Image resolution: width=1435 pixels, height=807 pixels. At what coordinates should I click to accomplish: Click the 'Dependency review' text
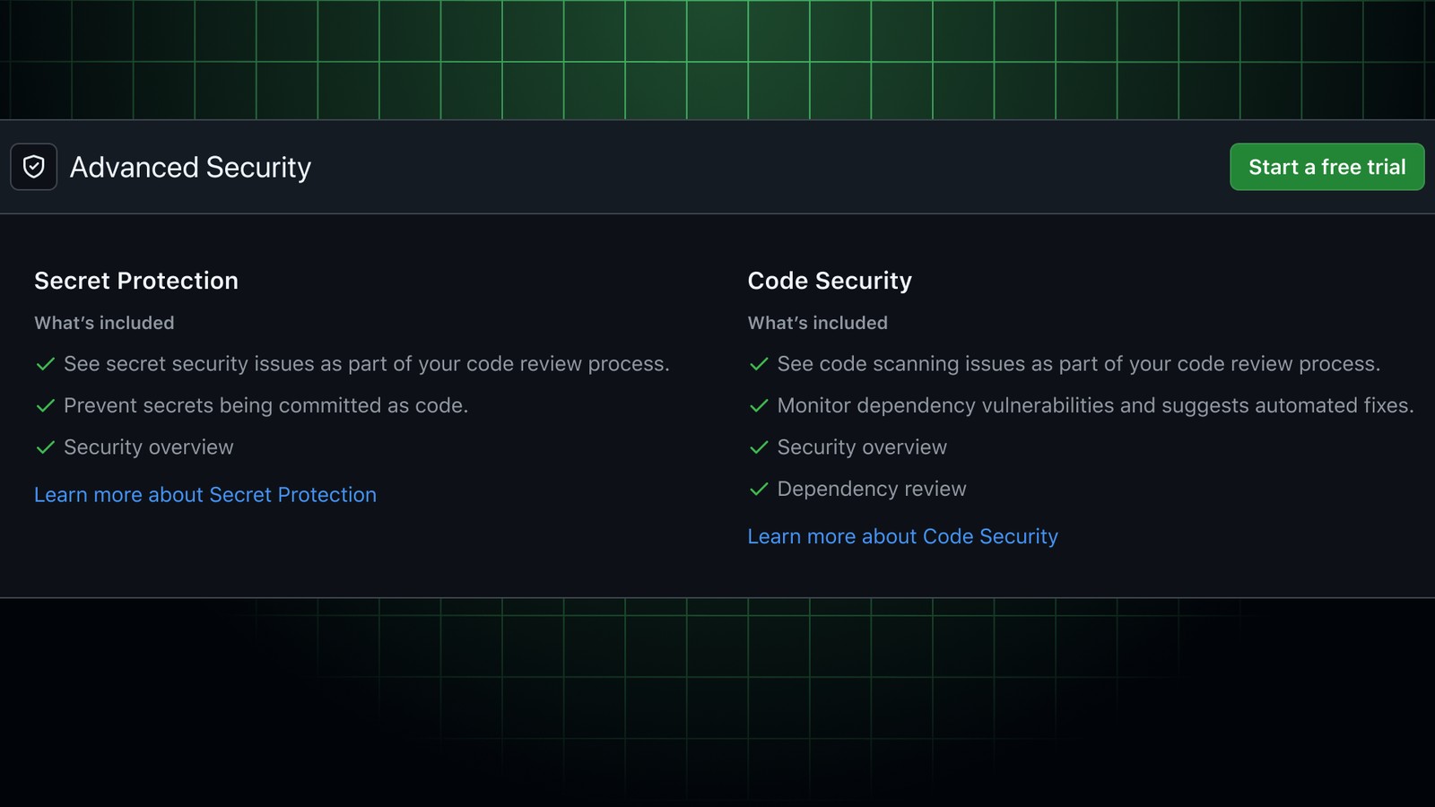tap(872, 489)
